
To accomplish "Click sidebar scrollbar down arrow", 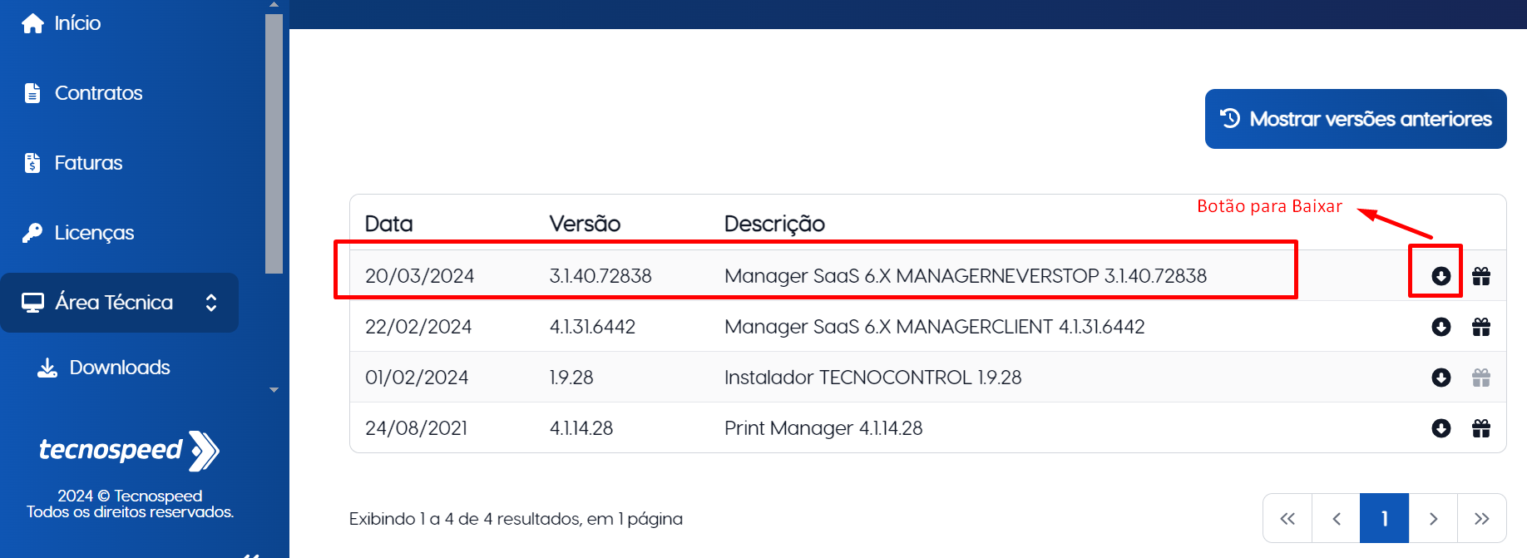I will (274, 390).
